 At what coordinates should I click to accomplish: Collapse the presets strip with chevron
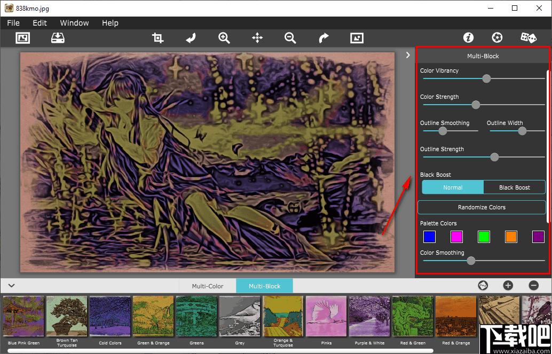12,285
